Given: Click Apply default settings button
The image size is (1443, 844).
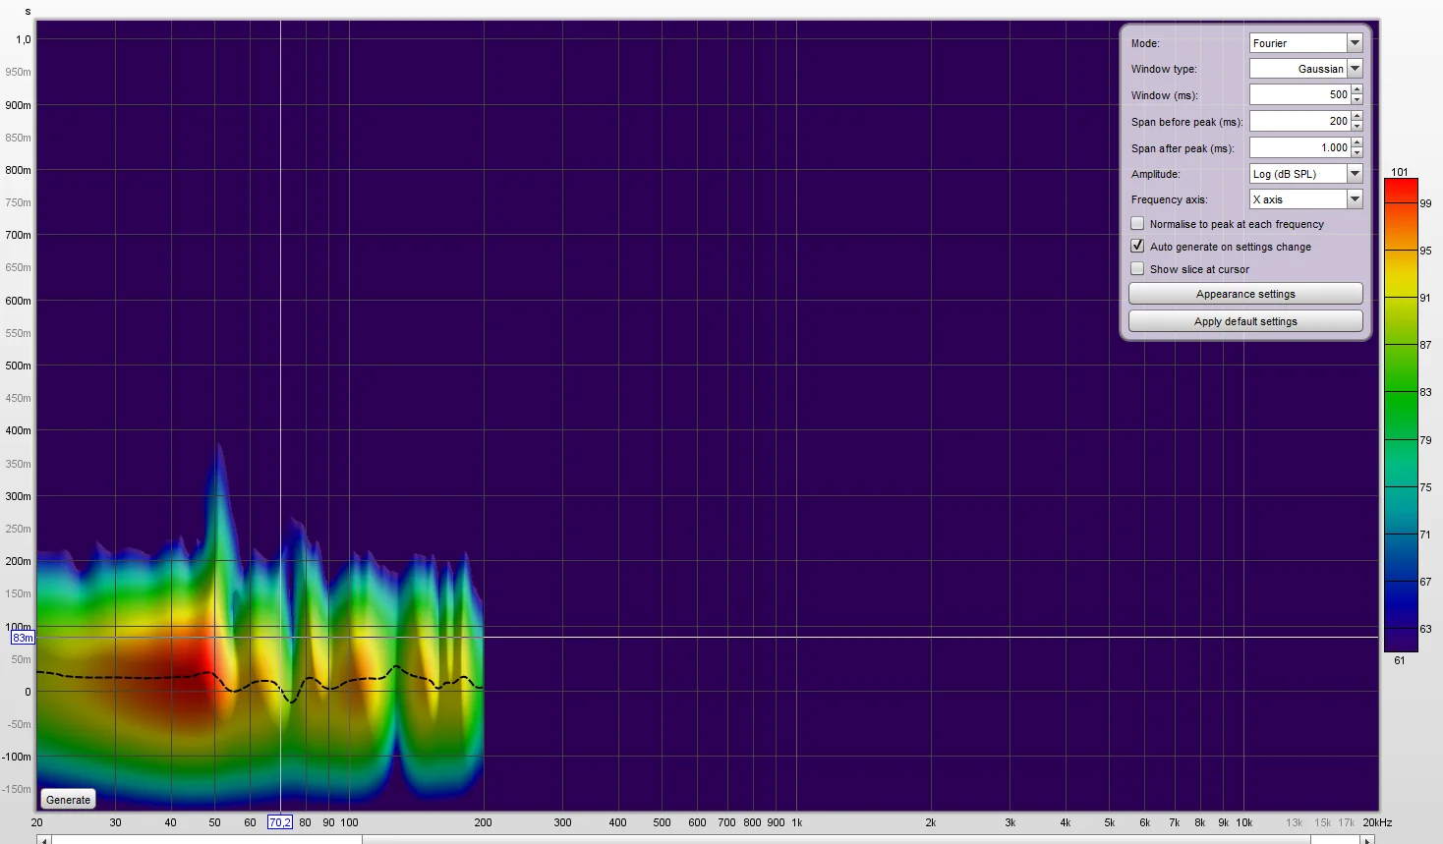Looking at the screenshot, I should pyautogui.click(x=1245, y=321).
